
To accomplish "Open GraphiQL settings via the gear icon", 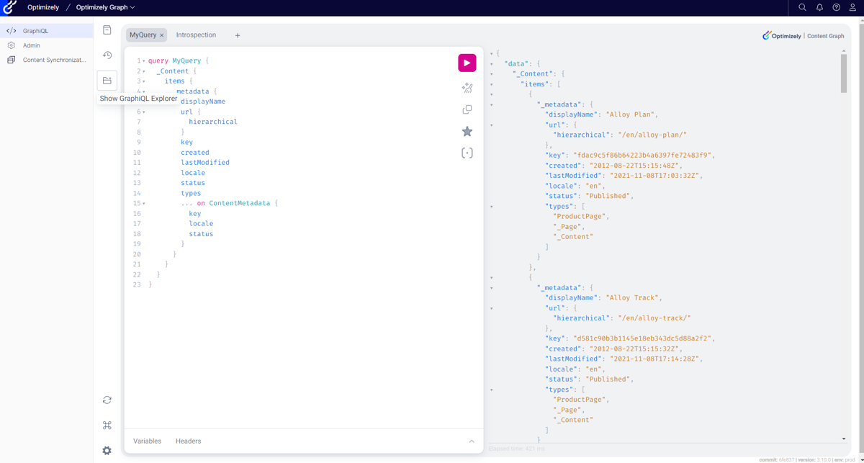I will (x=107, y=450).
